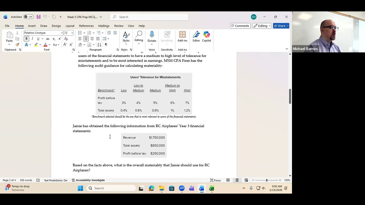Expand the numbering list dropdown arrow
The width and height of the screenshot is (365, 205).
(x=94, y=33)
